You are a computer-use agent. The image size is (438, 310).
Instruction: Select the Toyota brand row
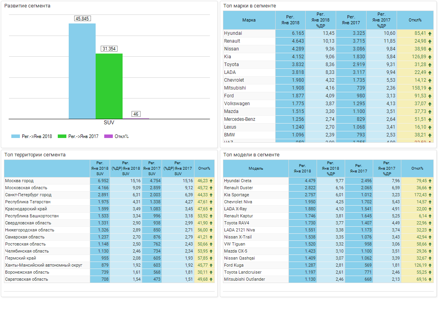pyautogui.click(x=328, y=65)
